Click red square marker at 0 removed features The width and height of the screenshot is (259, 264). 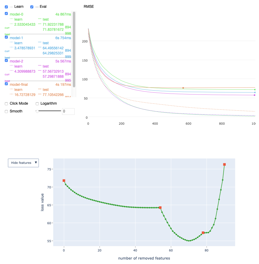(x=64, y=181)
